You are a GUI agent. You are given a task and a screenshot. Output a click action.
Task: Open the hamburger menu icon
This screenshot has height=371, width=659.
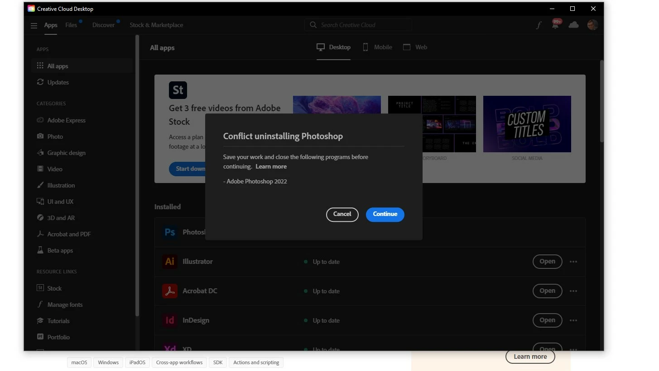pyautogui.click(x=34, y=25)
